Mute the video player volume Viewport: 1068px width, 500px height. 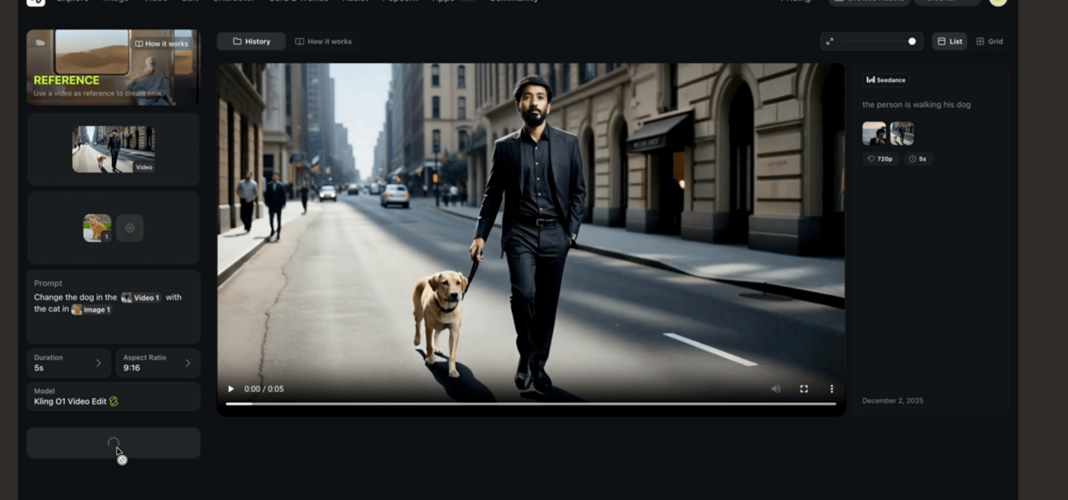click(x=776, y=389)
